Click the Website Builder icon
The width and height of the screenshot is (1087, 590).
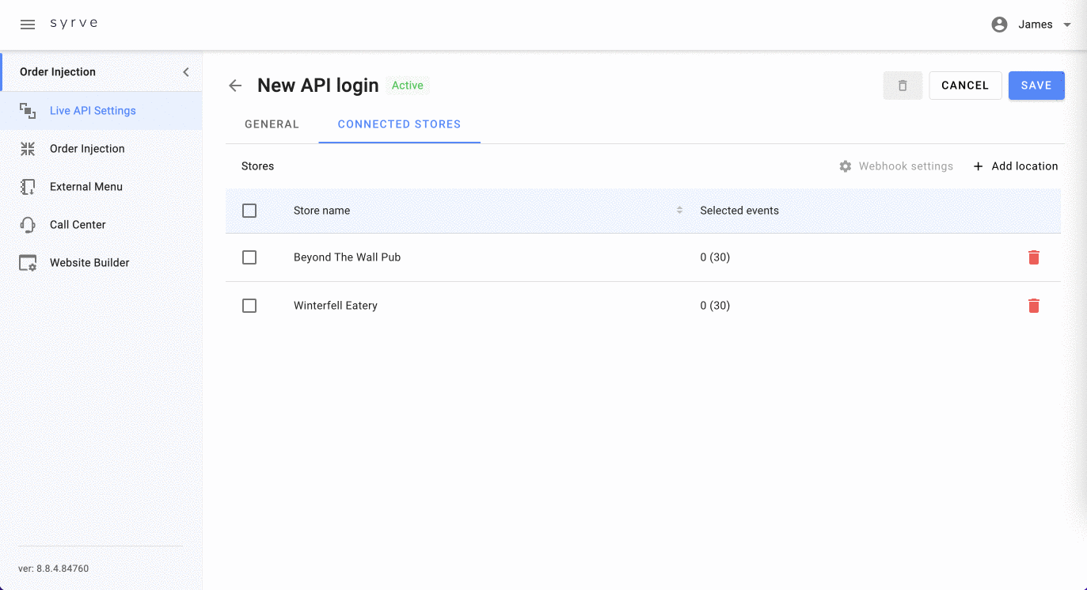28,263
